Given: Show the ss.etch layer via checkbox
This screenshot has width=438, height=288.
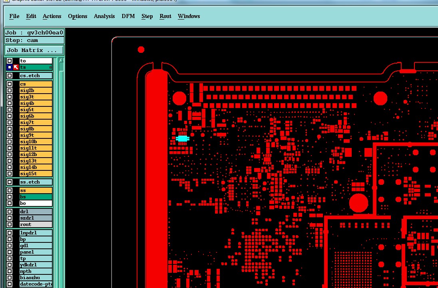Looking at the screenshot, I should pyautogui.click(x=10, y=182).
